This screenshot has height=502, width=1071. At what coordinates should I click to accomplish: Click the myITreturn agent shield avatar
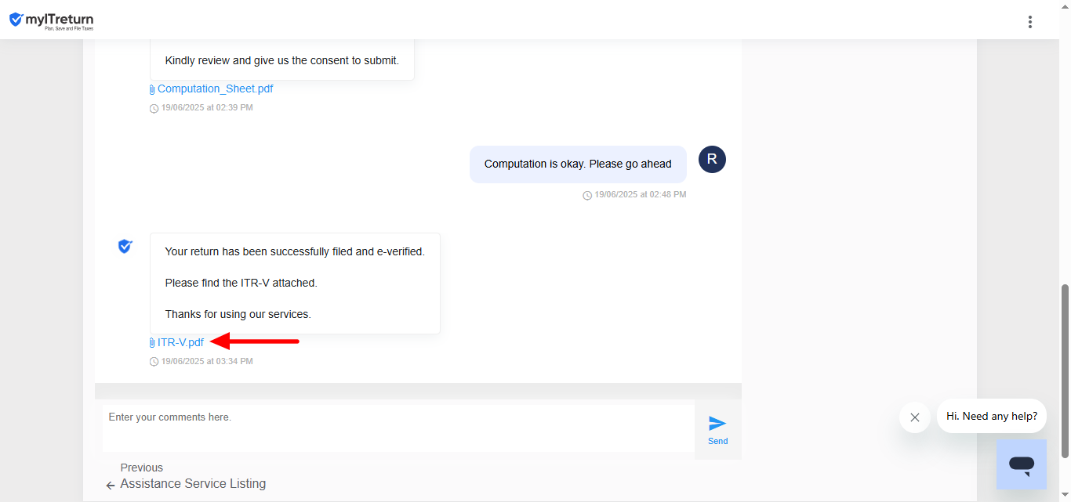125,247
